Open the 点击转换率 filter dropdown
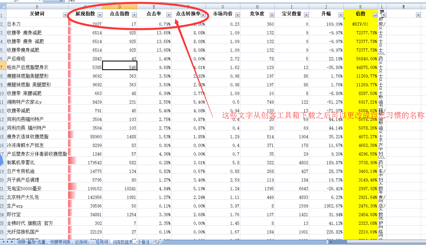Viewport: 426px width, 245px height. pyautogui.click(x=203, y=15)
